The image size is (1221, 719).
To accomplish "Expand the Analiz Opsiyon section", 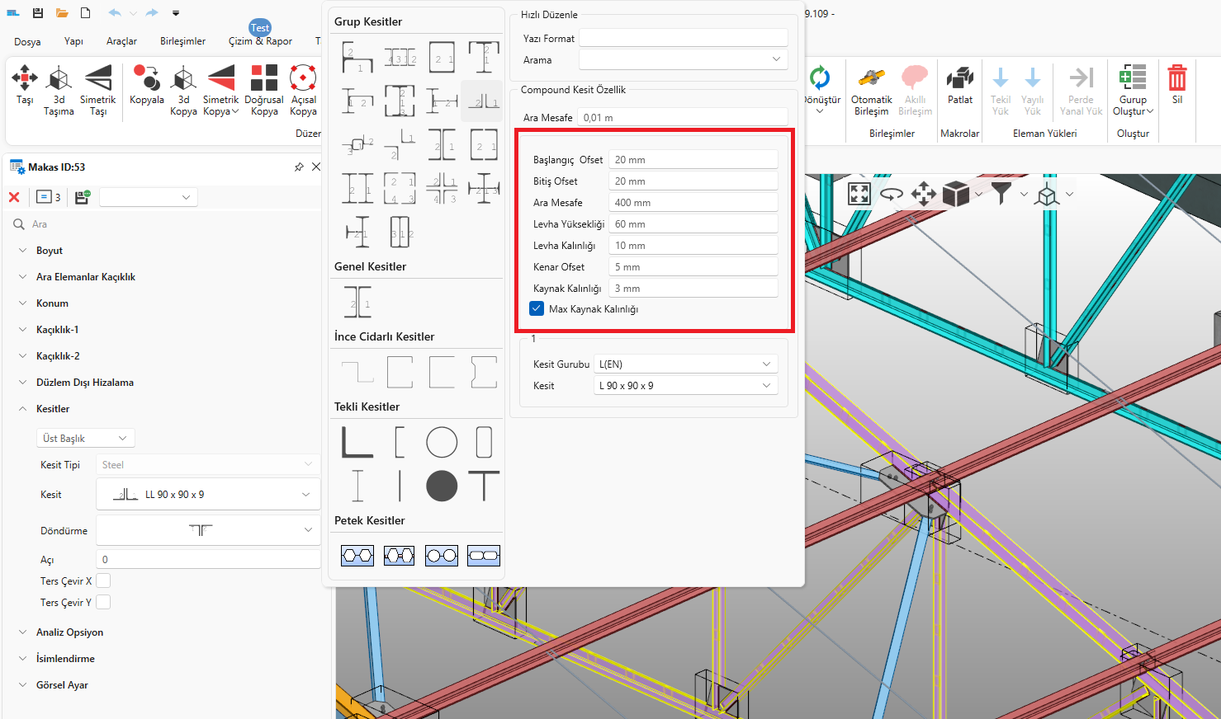I will click(x=69, y=632).
